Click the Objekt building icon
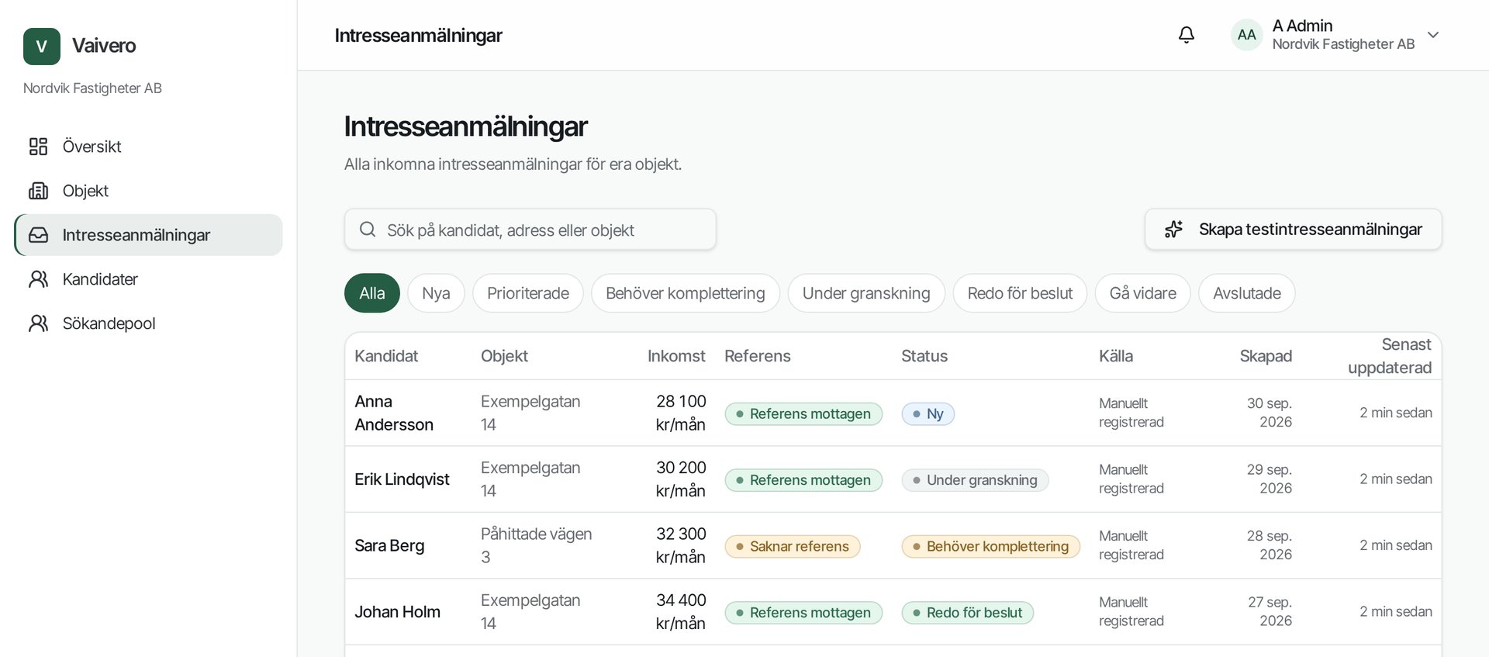Screen dimensions: 1489x657 (38, 191)
